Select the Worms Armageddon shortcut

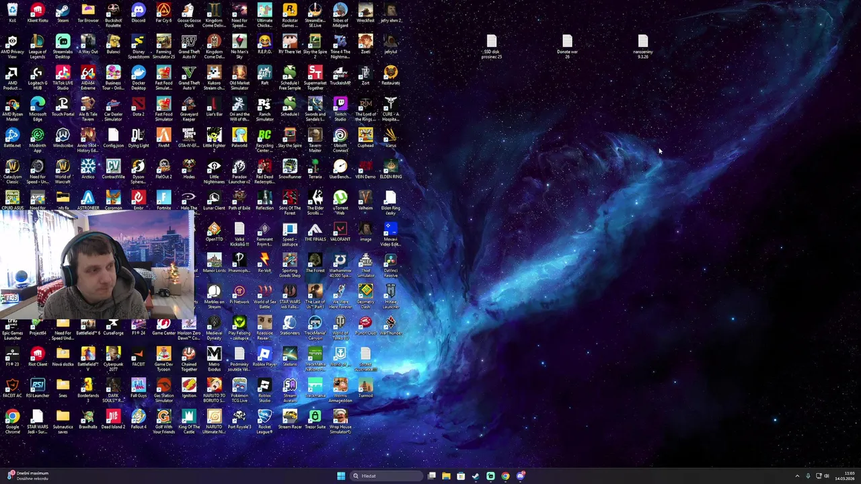340,390
